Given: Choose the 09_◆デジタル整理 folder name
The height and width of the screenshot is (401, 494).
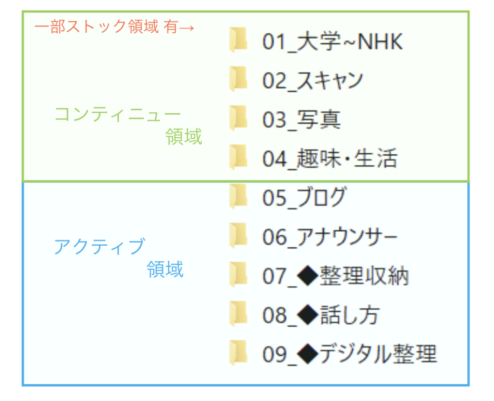Looking at the screenshot, I should (x=350, y=354).
